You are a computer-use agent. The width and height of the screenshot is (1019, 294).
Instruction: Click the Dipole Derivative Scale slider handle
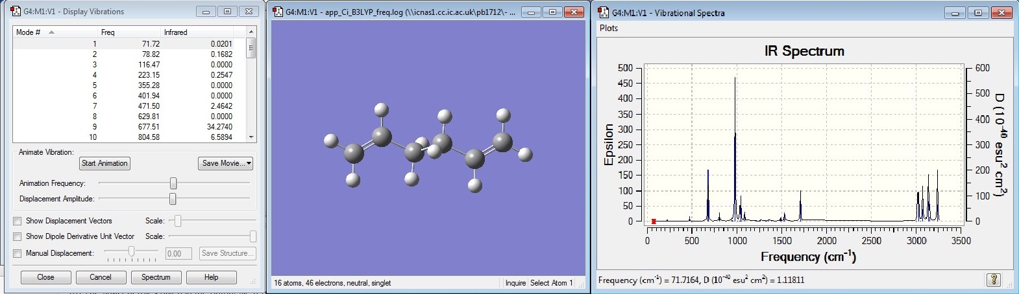coord(252,236)
